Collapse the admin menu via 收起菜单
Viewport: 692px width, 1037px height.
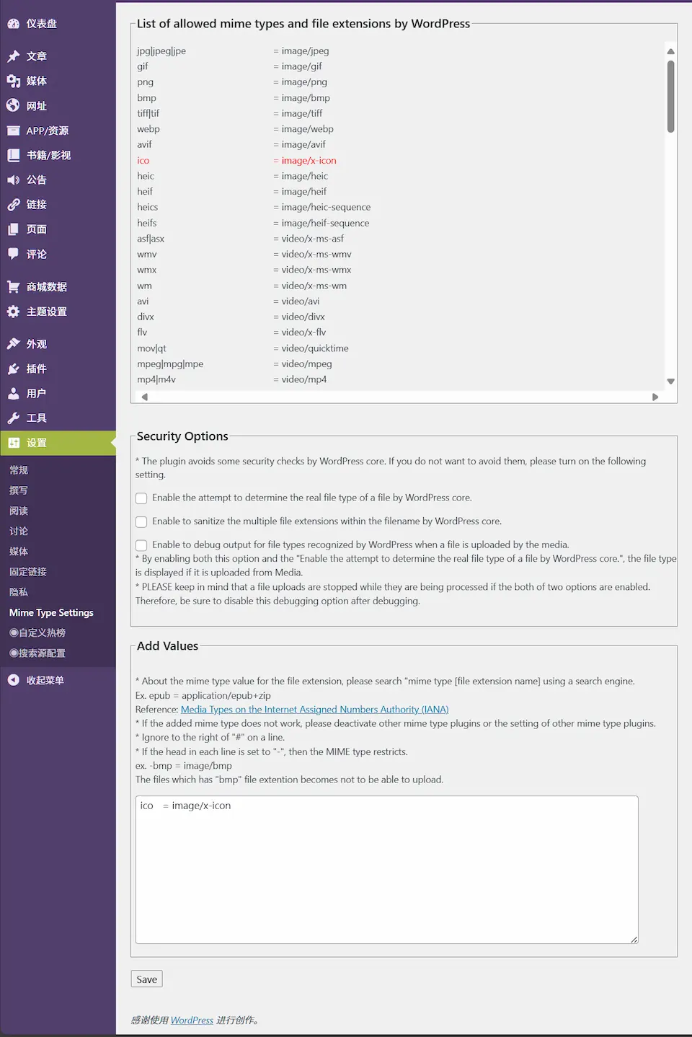pos(36,679)
